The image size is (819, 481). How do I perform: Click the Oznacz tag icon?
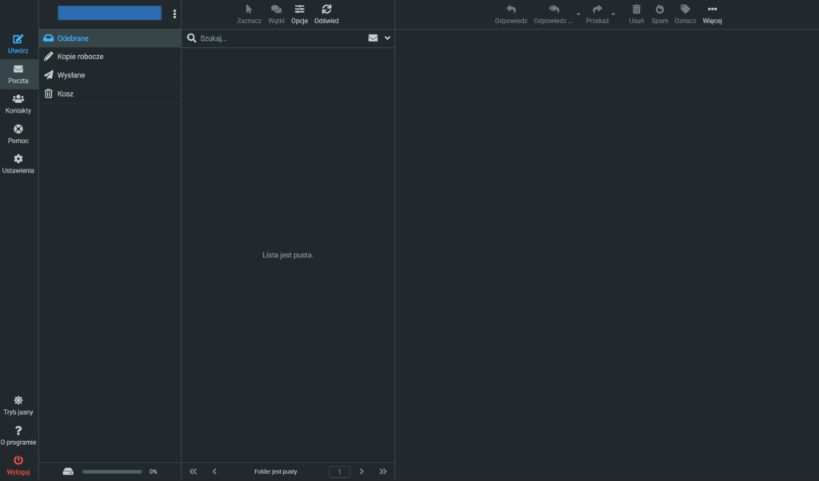pos(685,10)
